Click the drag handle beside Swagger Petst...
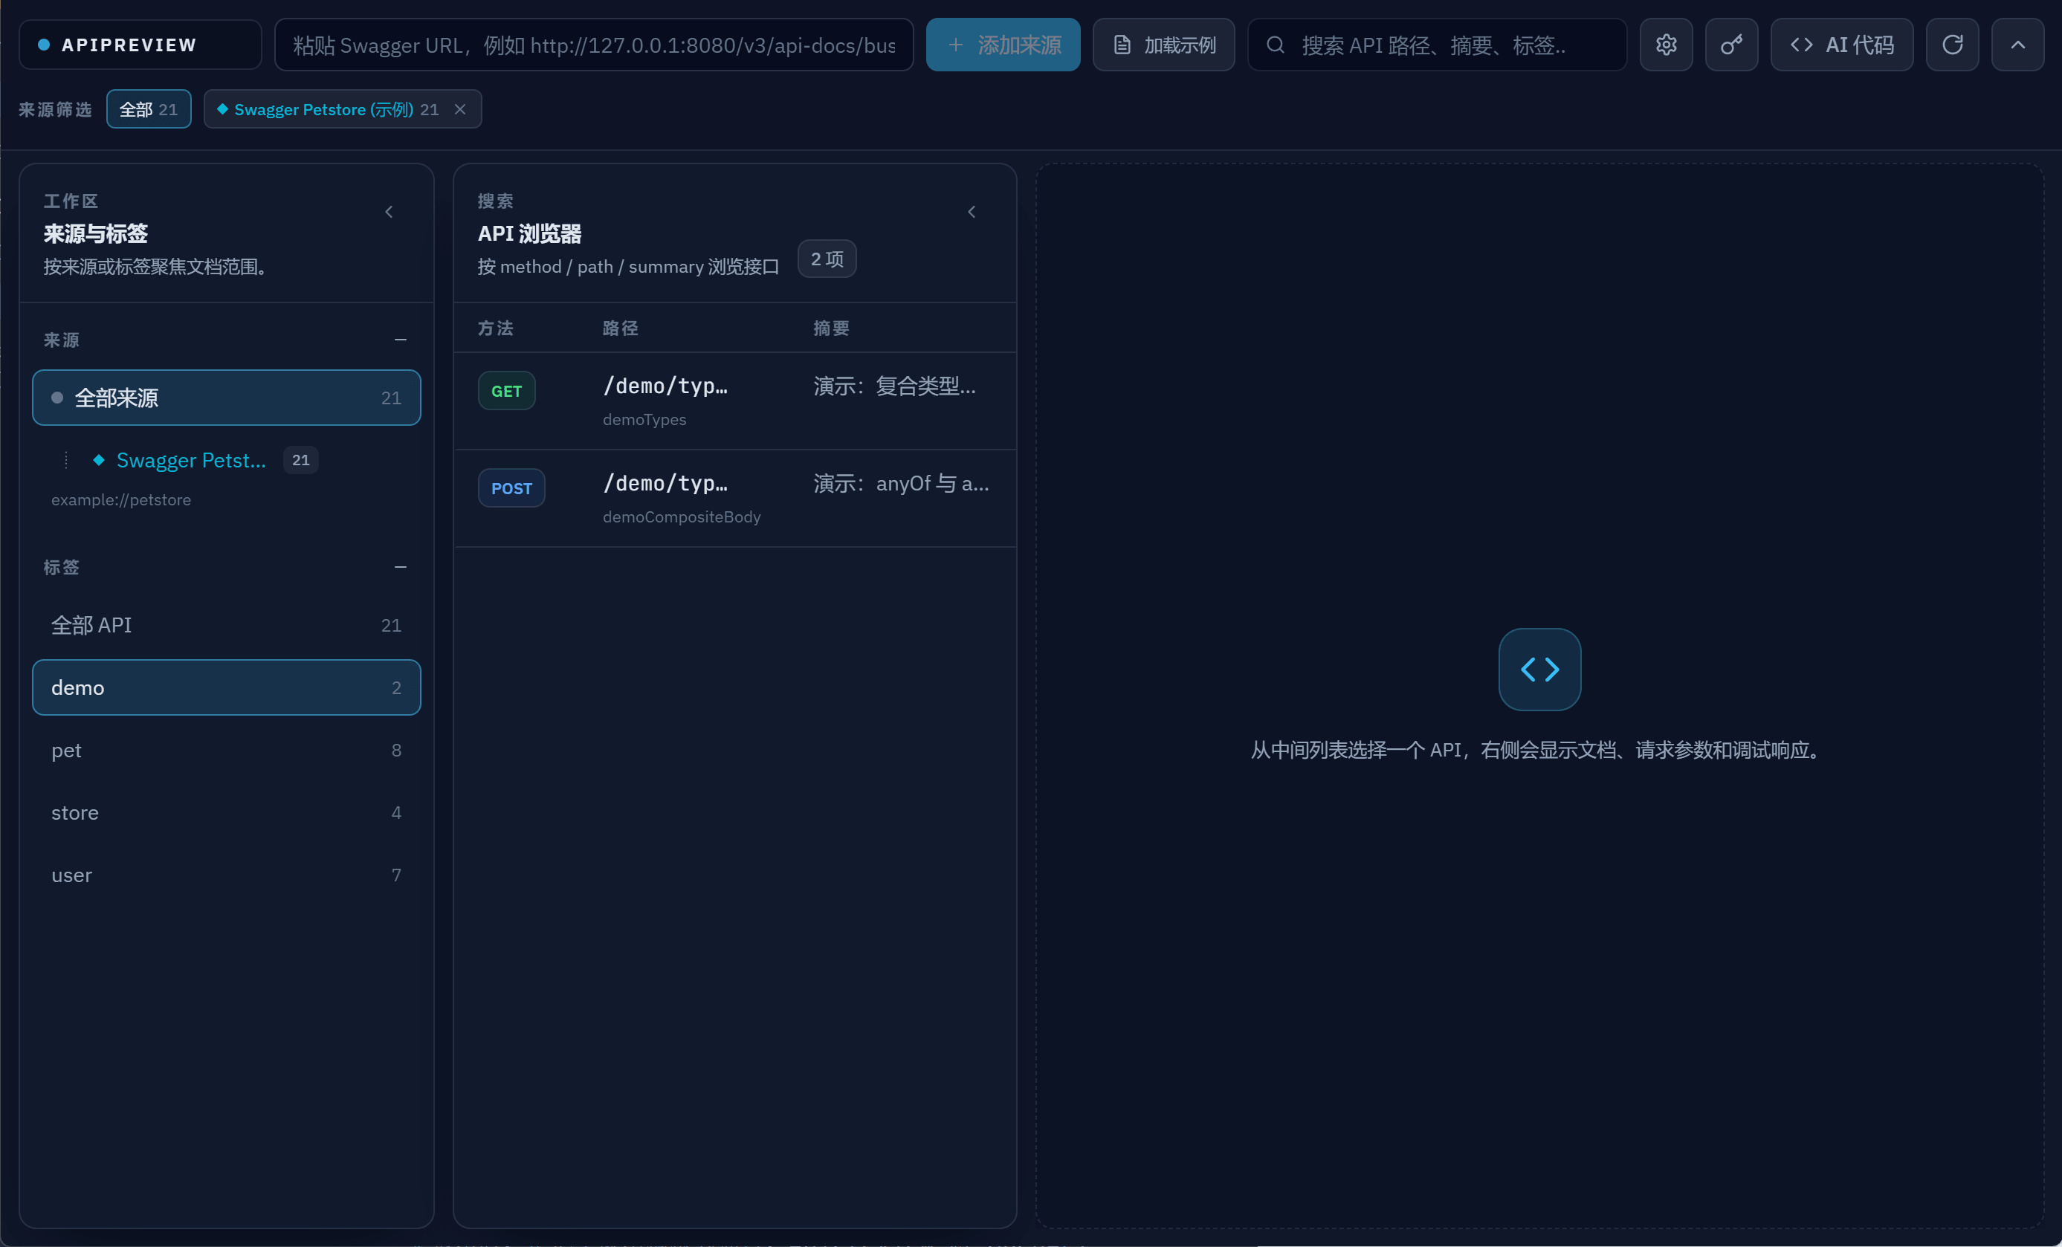Image resolution: width=2062 pixels, height=1247 pixels. (x=66, y=459)
